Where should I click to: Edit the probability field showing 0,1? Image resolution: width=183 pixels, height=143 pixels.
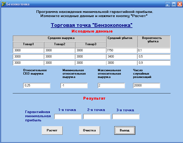(x=154, y=50)
